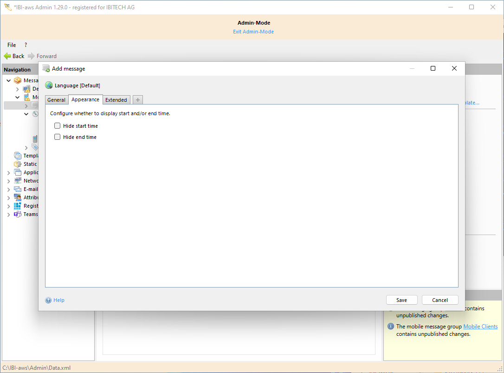This screenshot has width=504, height=373.
Task: Open the File menu
Action: tap(12, 45)
